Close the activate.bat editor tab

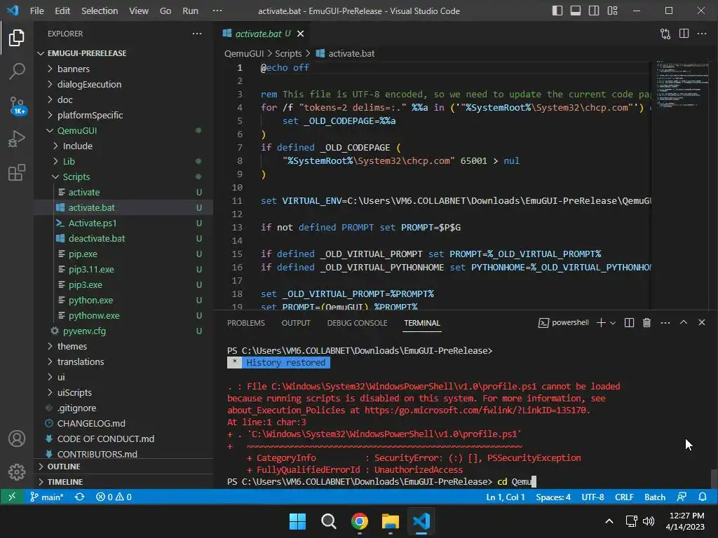click(x=300, y=34)
